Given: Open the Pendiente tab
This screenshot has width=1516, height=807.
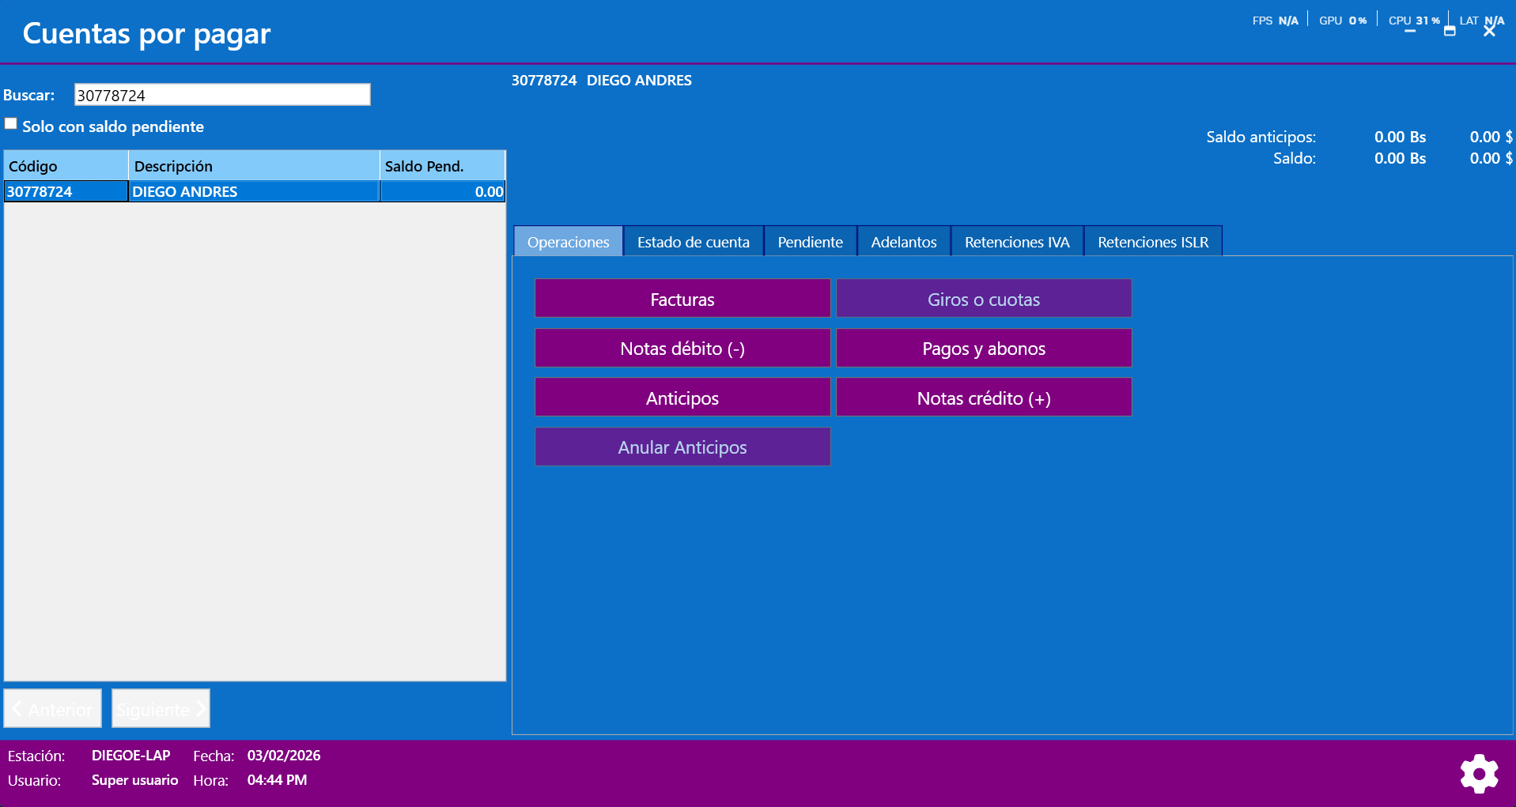Looking at the screenshot, I should (x=810, y=242).
